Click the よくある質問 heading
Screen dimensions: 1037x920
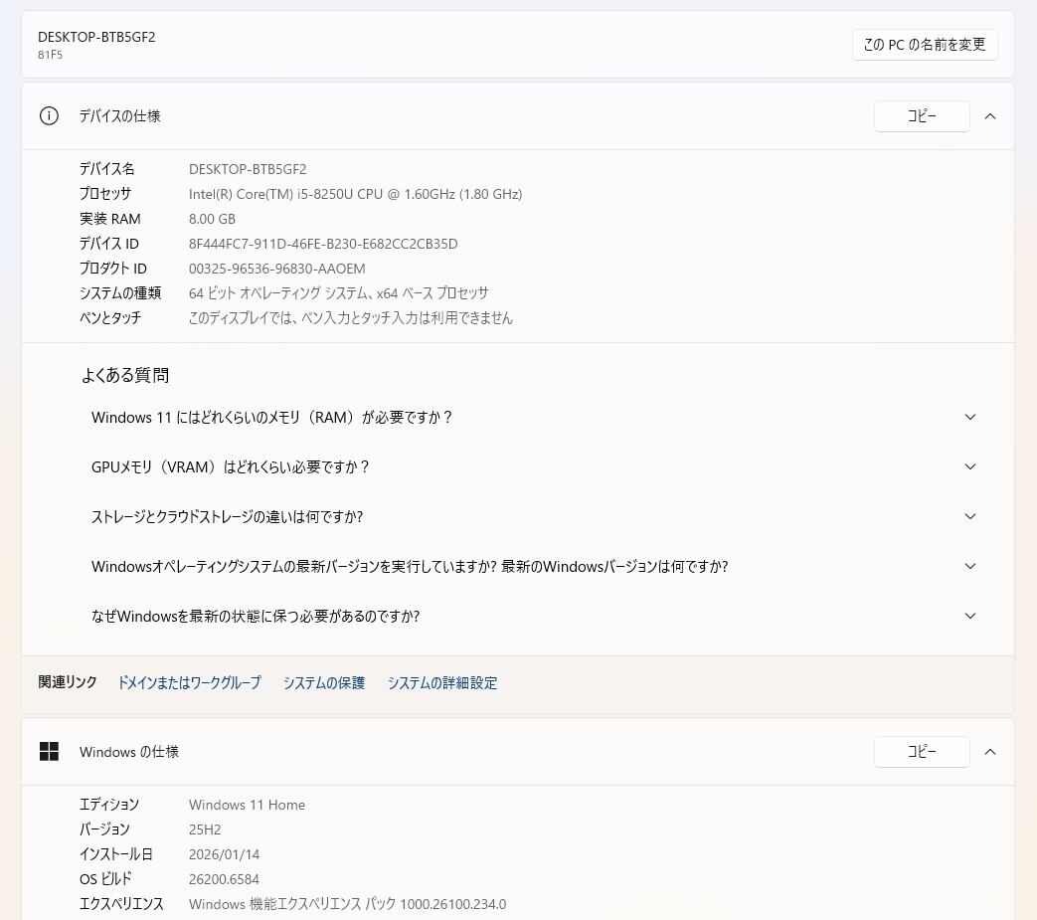pyautogui.click(x=125, y=375)
